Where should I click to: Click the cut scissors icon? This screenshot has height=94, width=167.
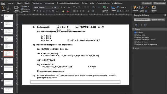point(8,7)
